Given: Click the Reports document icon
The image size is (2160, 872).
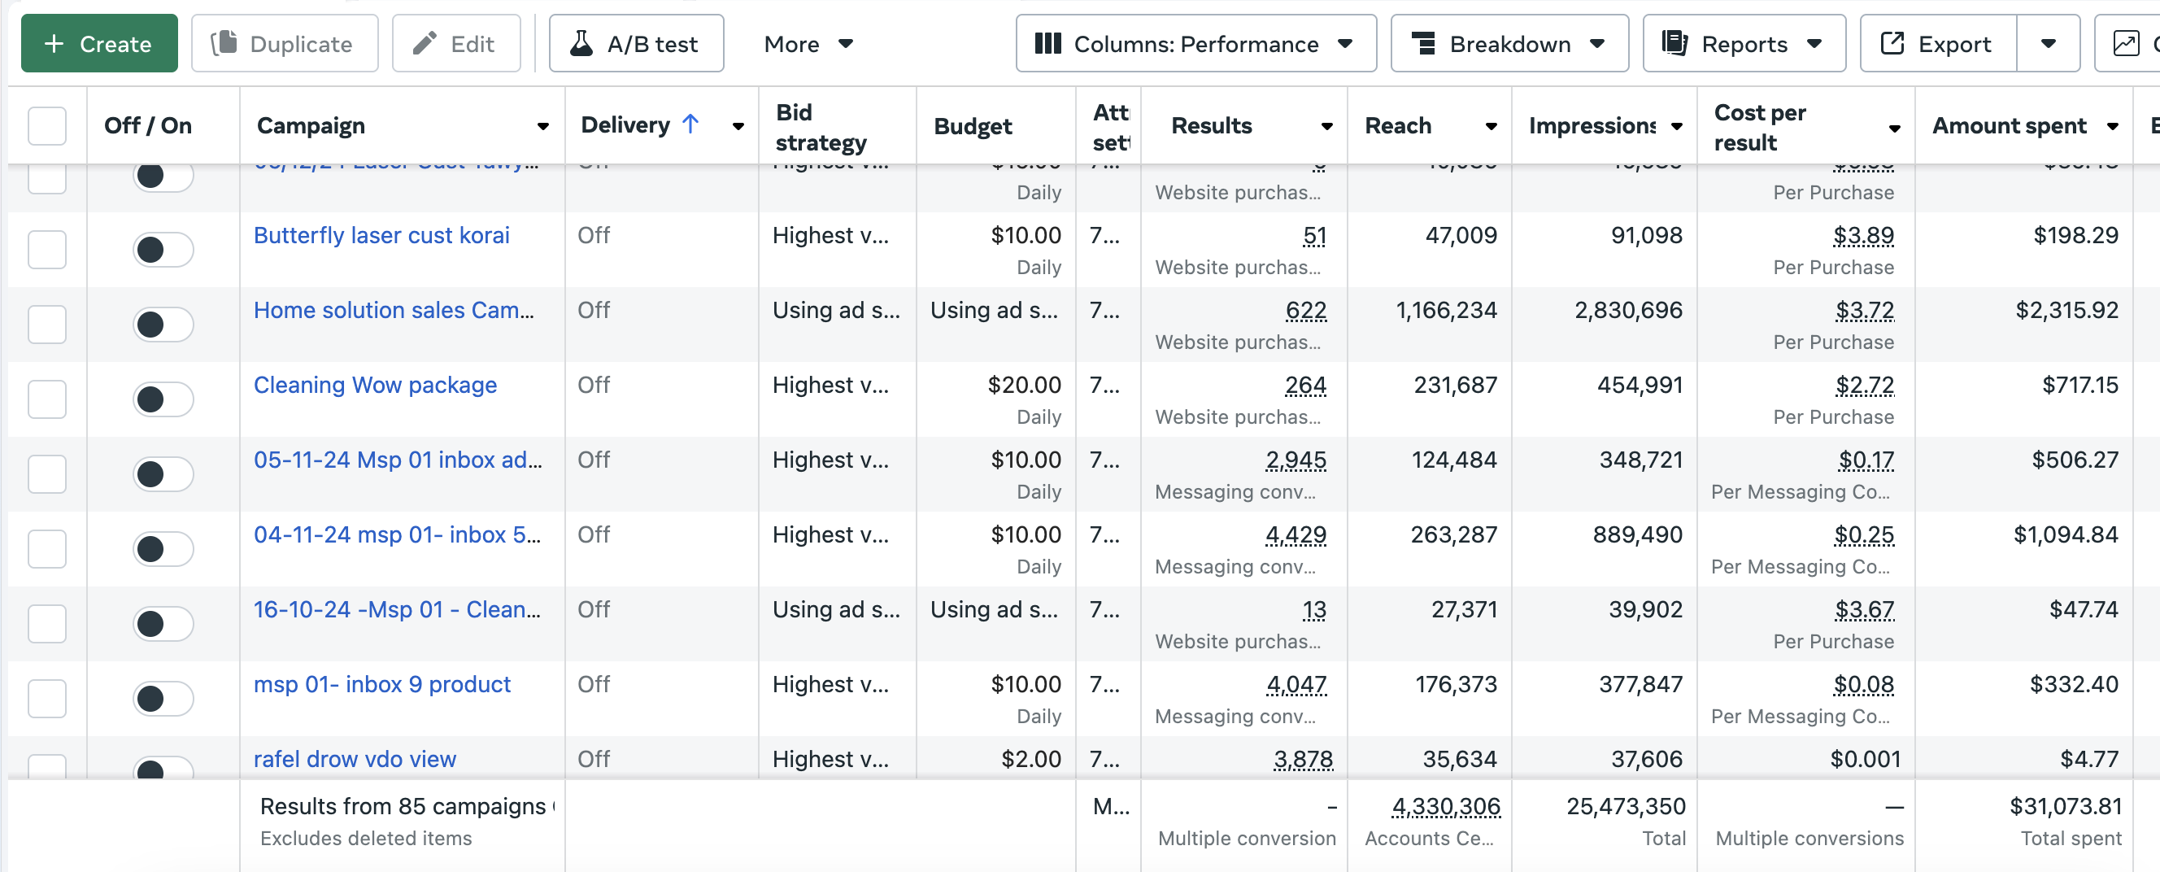Looking at the screenshot, I should [1674, 44].
